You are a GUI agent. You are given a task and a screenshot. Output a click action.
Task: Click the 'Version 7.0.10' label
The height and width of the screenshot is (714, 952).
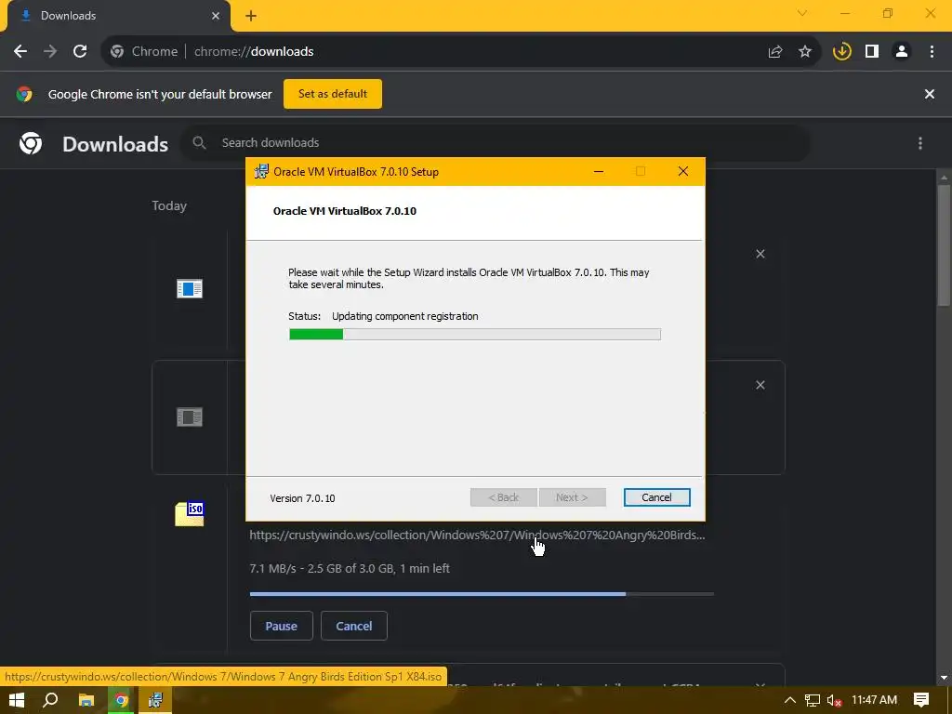point(302,498)
